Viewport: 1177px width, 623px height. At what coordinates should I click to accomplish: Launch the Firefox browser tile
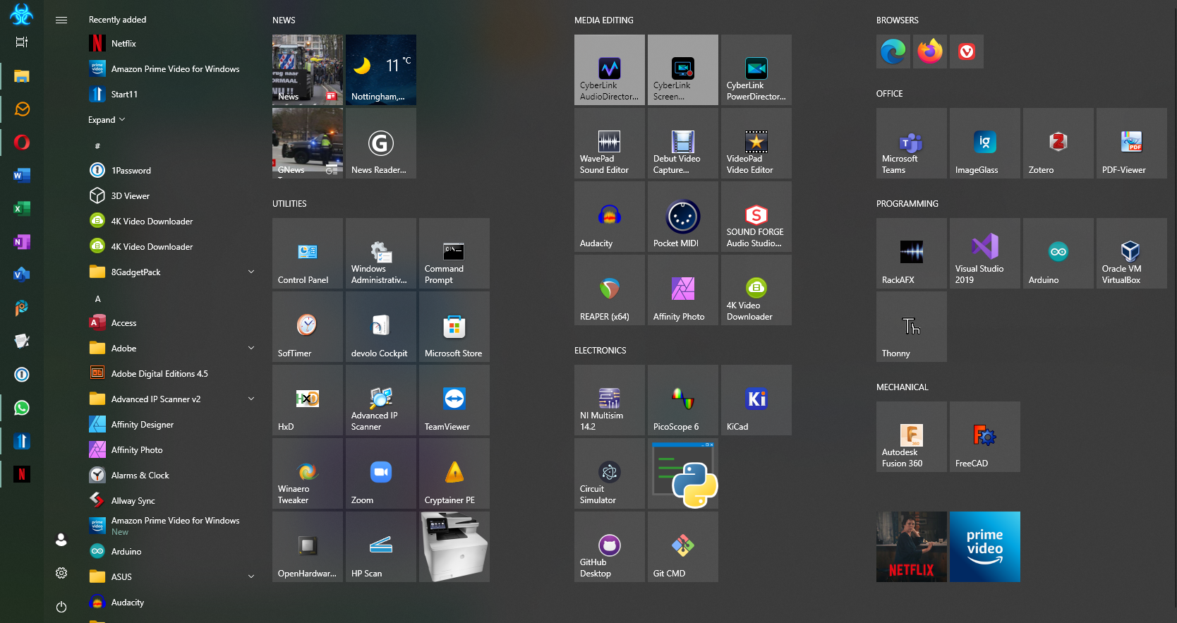coord(930,52)
